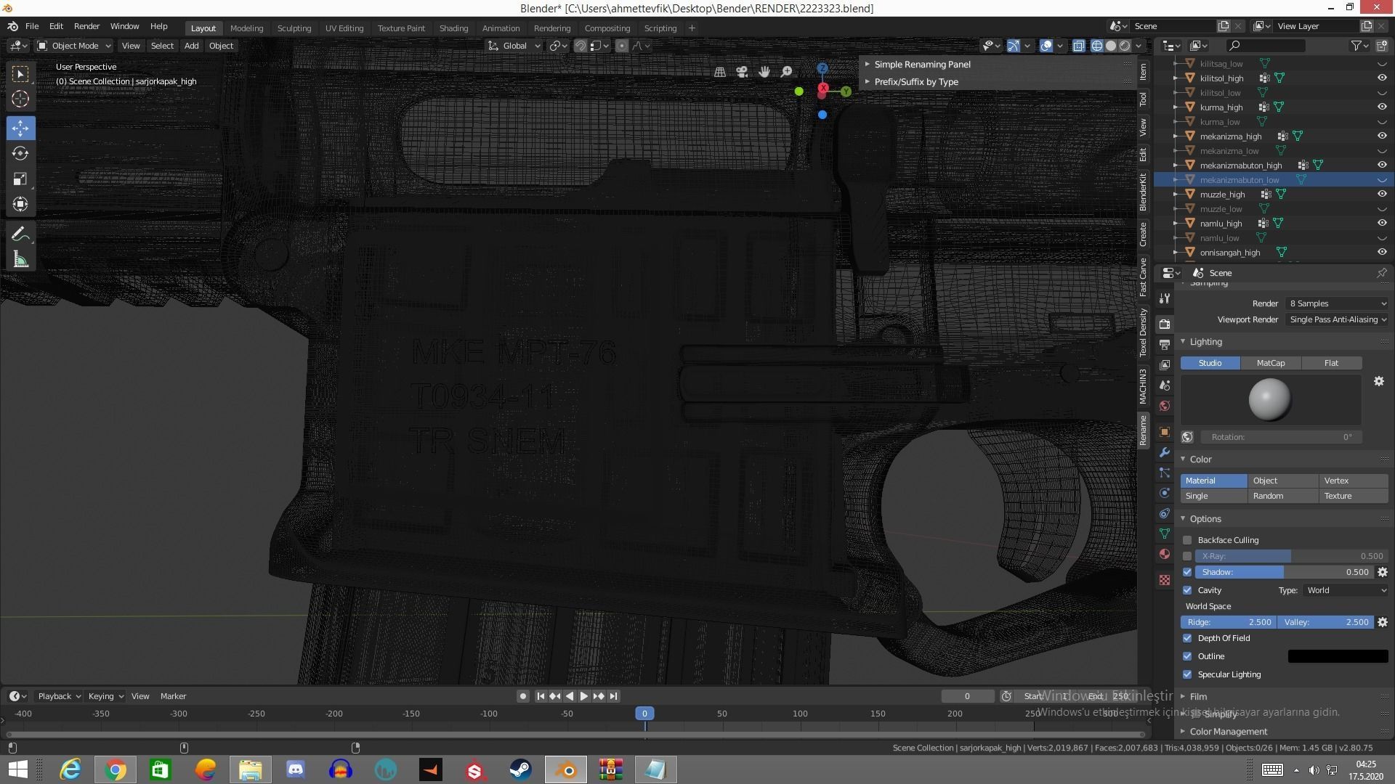
Task: Expand Color Management section
Action: pos(1227,731)
